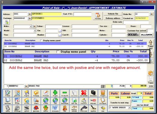The height and width of the screenshot is (114, 157).
Task: Look up advisor with the icon beside 0001
Action: pos(29,14)
